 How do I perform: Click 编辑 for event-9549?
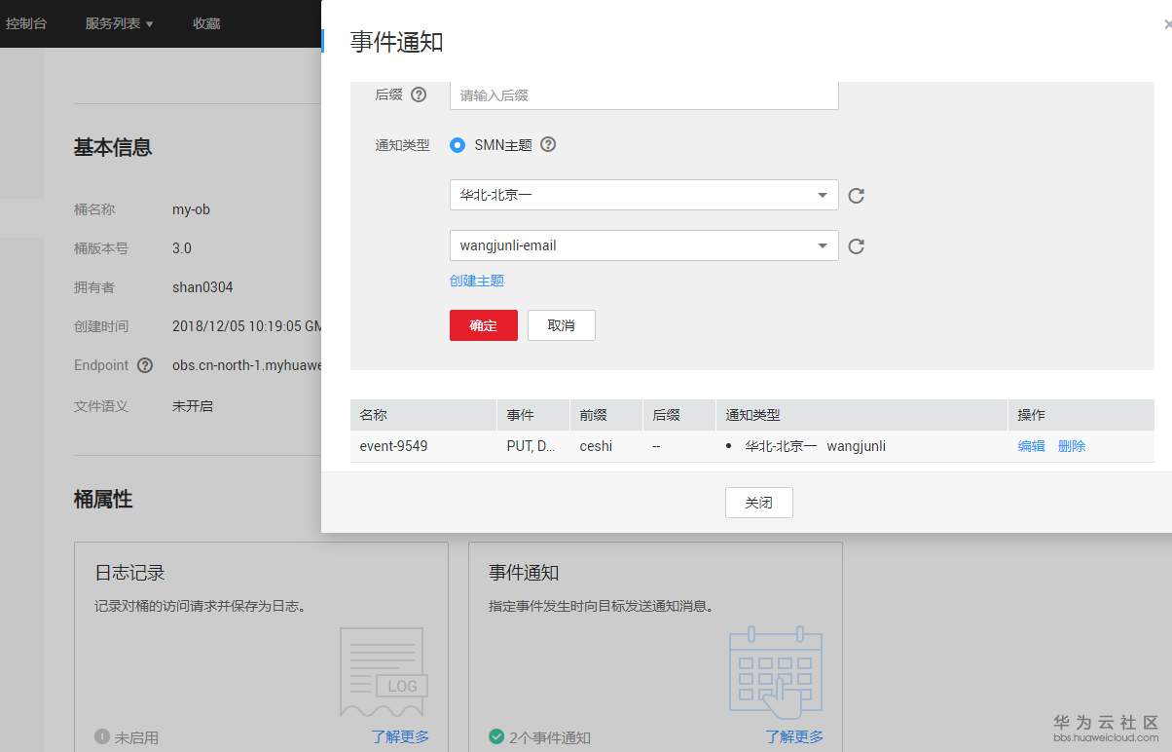tap(1032, 446)
